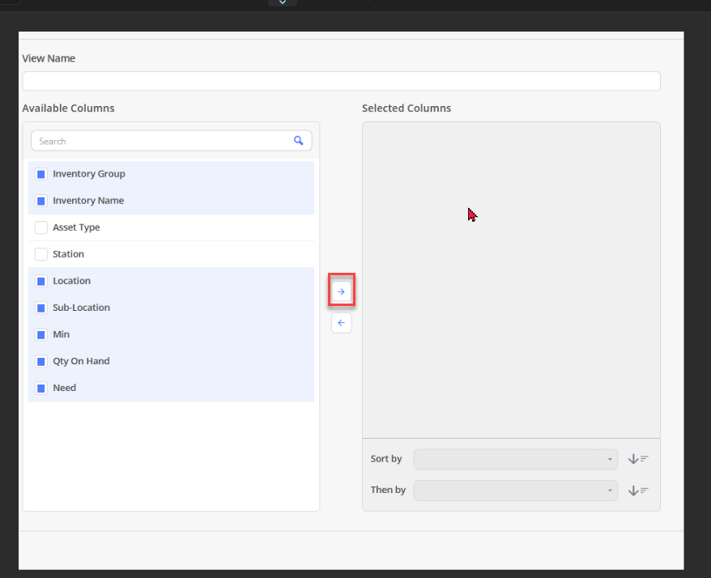Click the Search columns field

(x=172, y=141)
